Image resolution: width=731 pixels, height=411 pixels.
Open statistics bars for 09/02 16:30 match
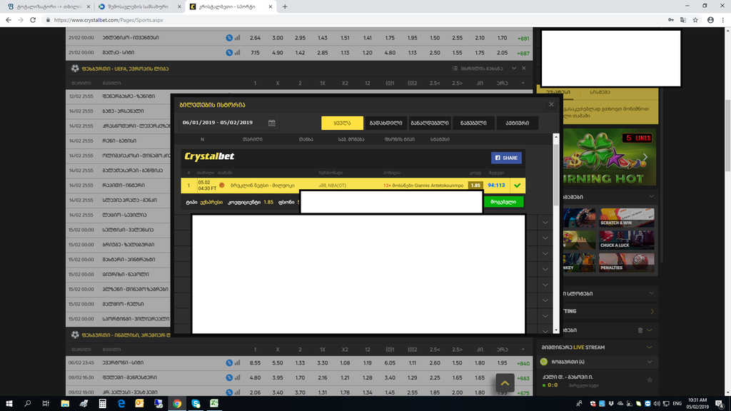coord(237,377)
